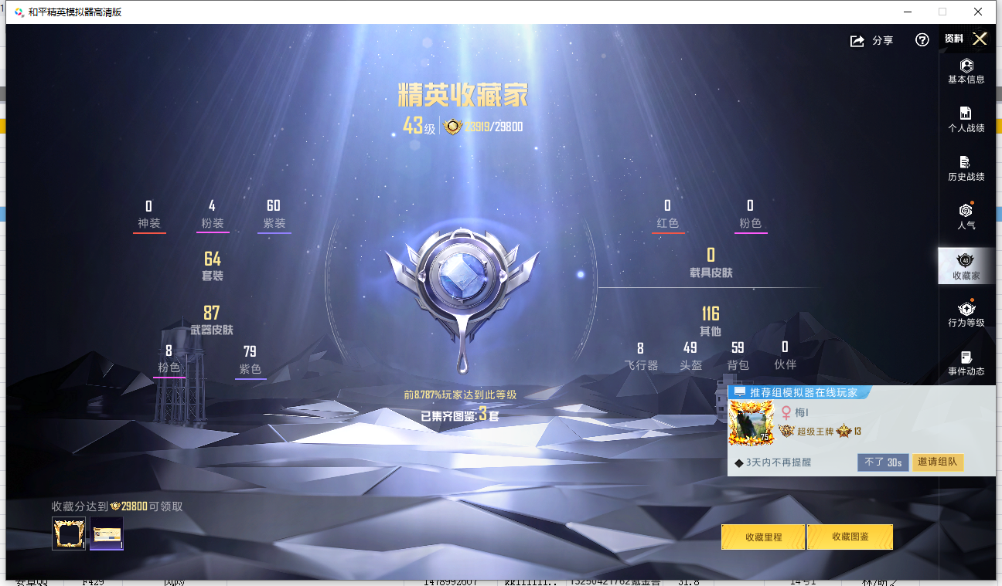Open the help question mark icon

coord(922,40)
